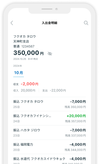
Task: Click the 収支 -2,000円 summary
Action: tap(26, 84)
